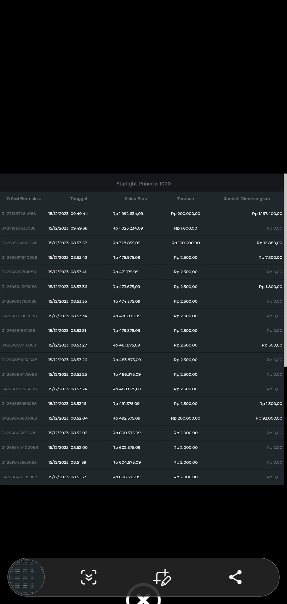Click the row dated 15/12/2023, 08.53.42
This screenshot has height=604, width=287.
click(68, 257)
